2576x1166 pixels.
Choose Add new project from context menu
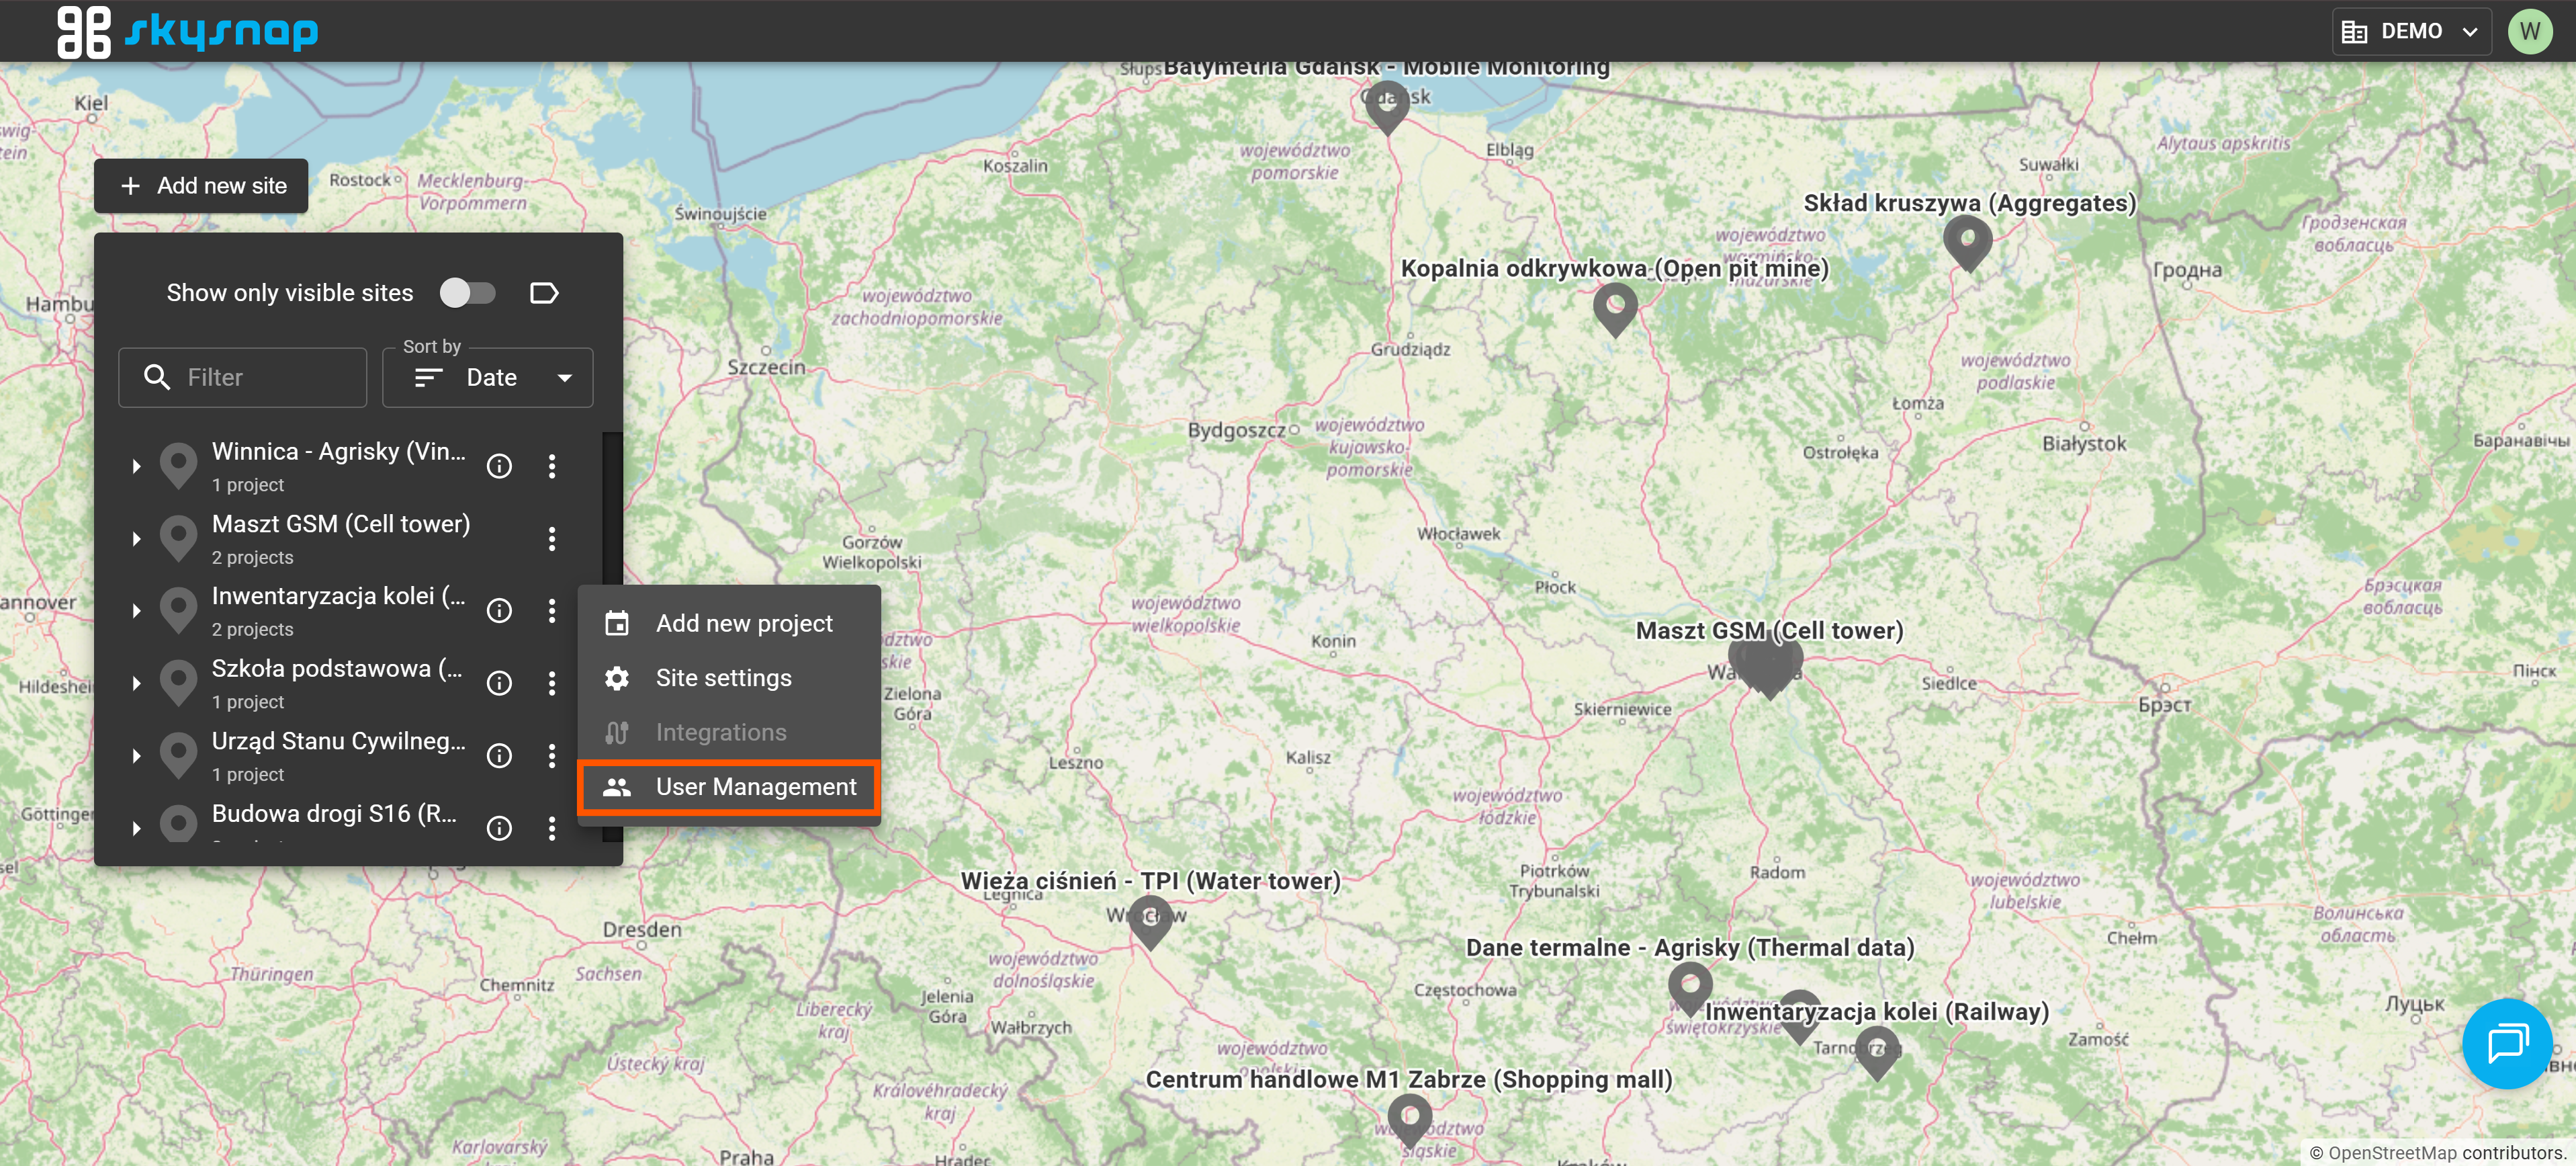[x=729, y=624]
